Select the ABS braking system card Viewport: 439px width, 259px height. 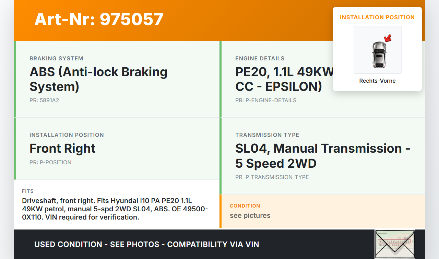[x=117, y=79]
